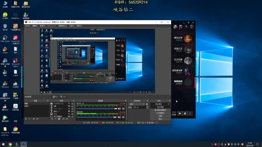Toggle visibility eye of first source
The height and width of the screenshot is (147, 262).
tap(69, 104)
